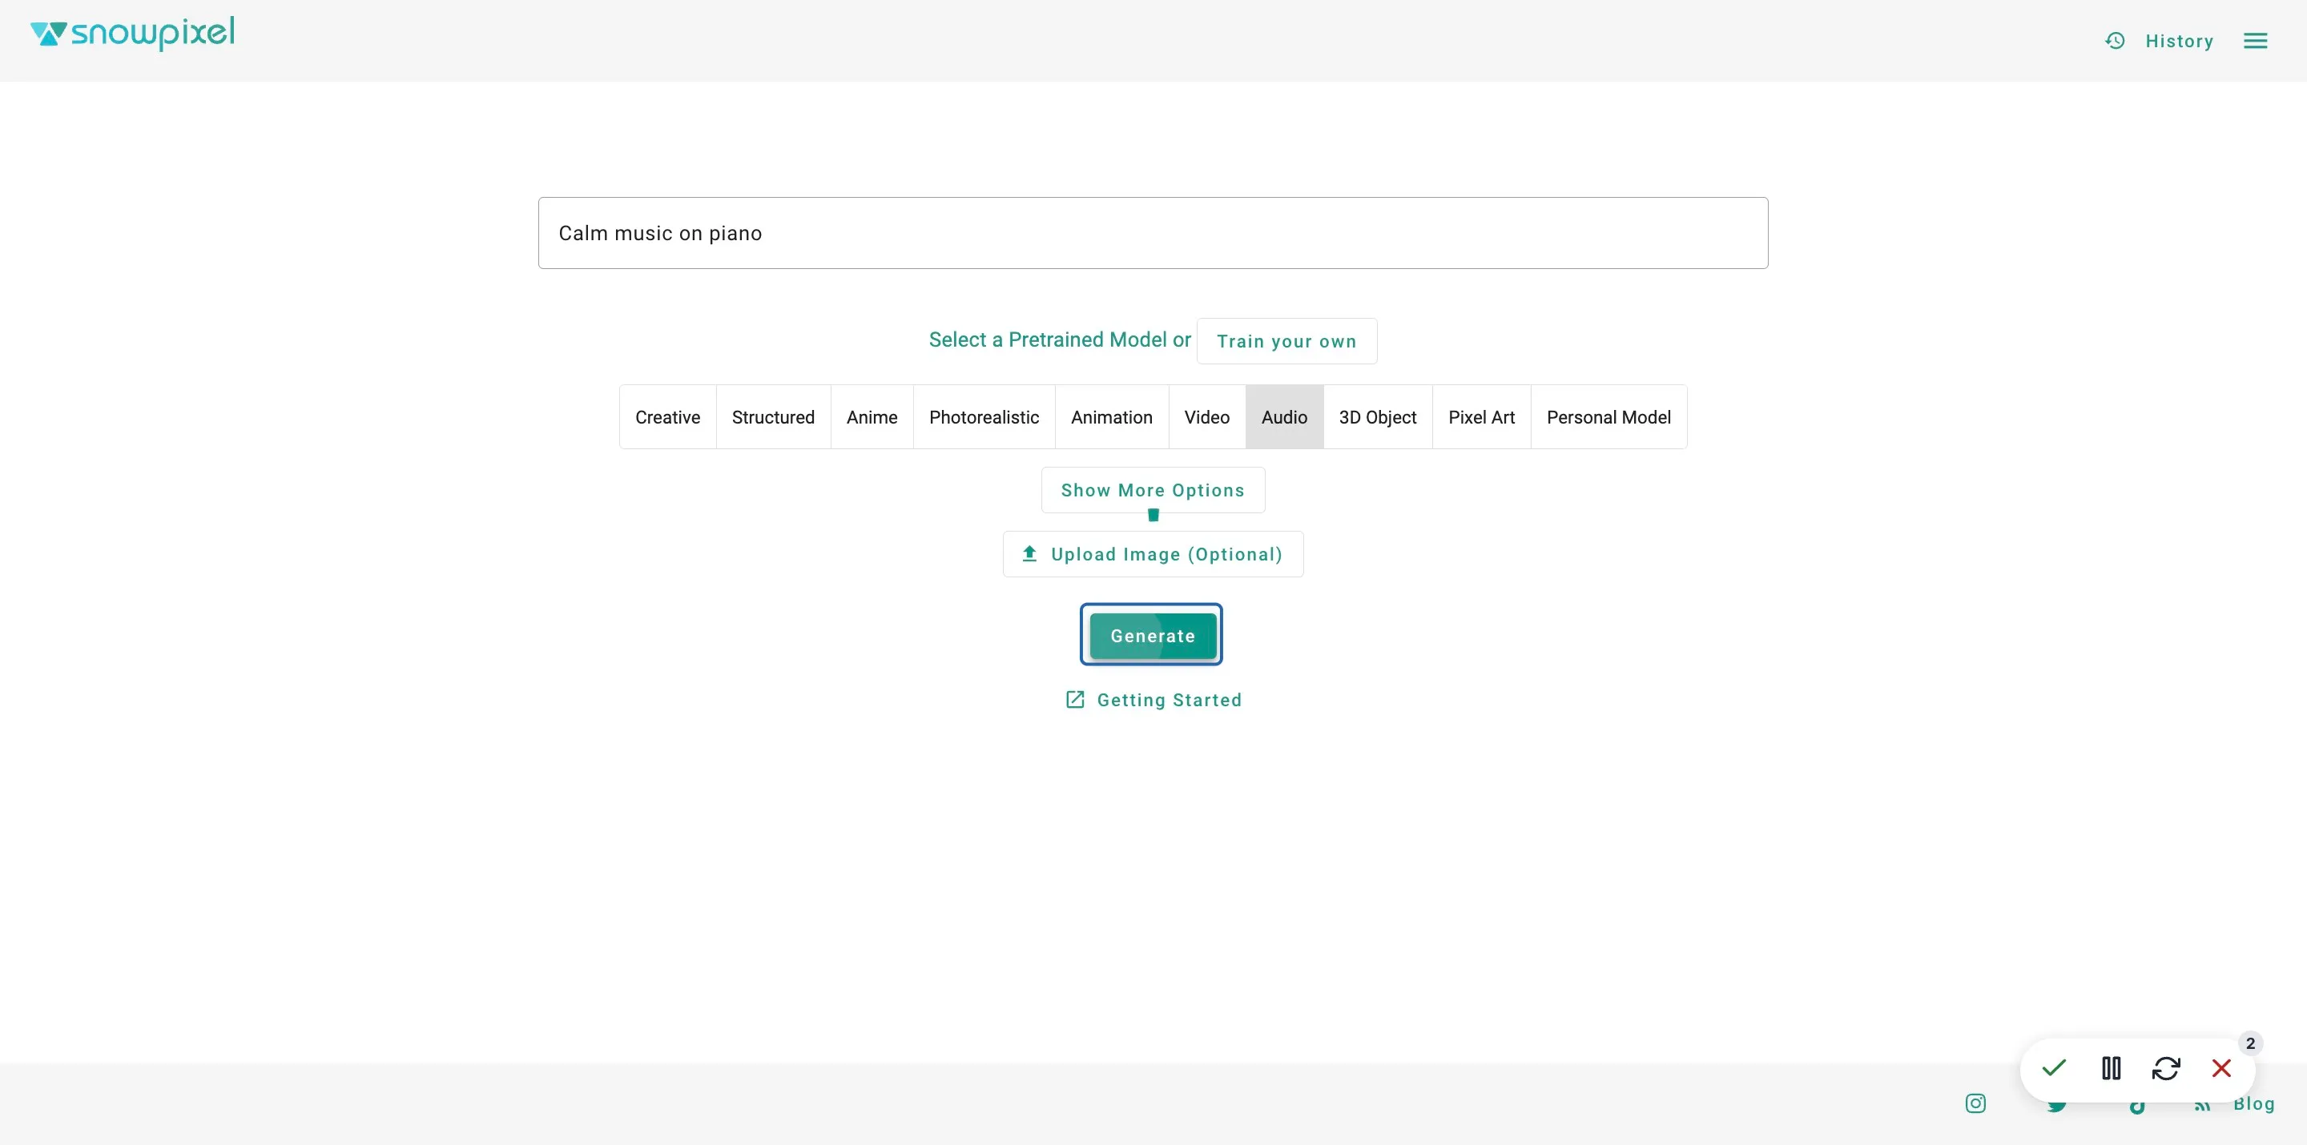Open the hamburger menu icon
2307x1145 pixels.
point(2255,40)
